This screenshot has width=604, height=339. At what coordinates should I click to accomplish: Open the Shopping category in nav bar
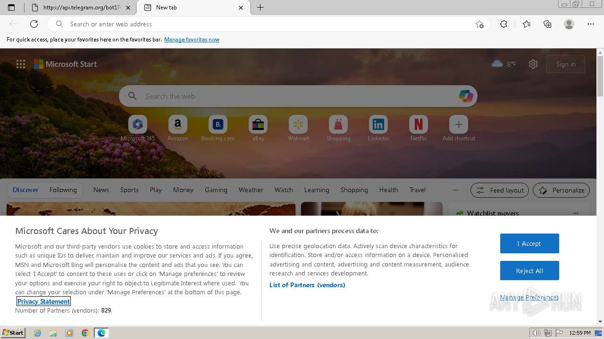coord(354,190)
